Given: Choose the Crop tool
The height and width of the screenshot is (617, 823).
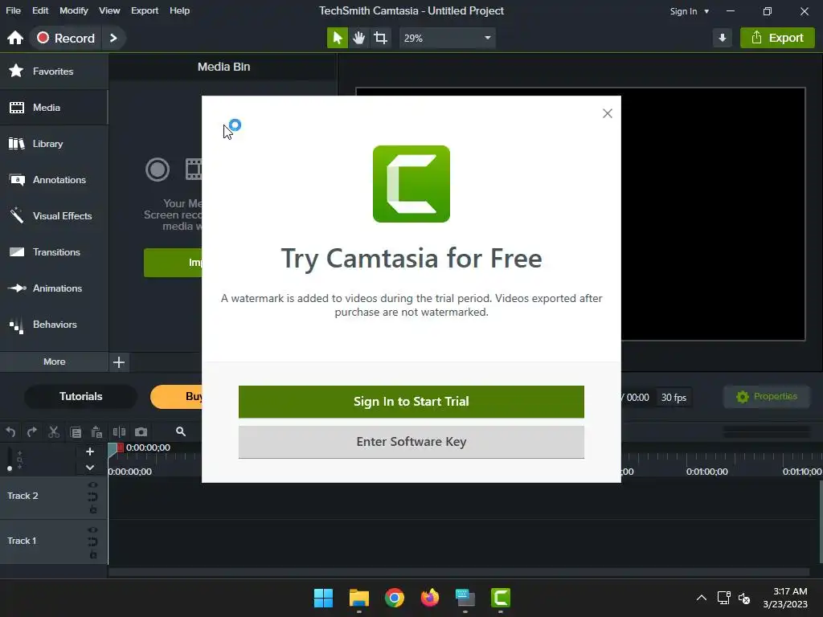Looking at the screenshot, I should click(x=380, y=38).
